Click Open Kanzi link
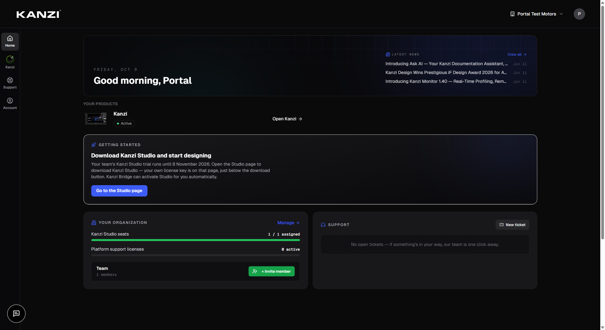This screenshot has width=605, height=330. pyautogui.click(x=287, y=119)
